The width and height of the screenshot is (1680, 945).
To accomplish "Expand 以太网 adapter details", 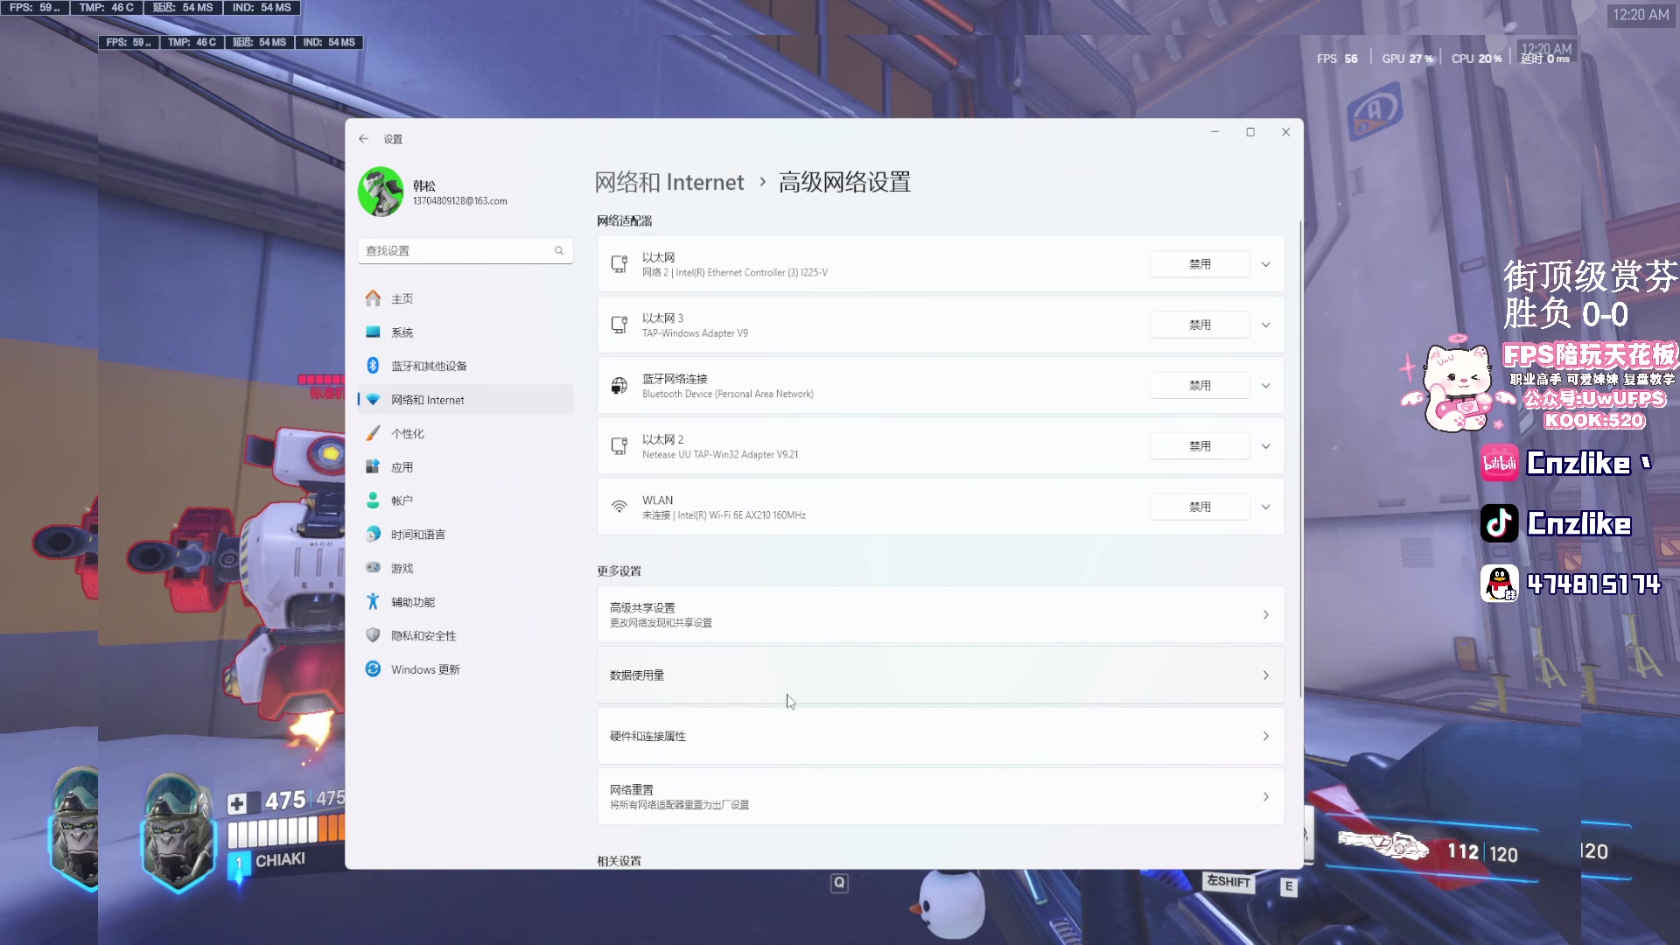I will coord(1266,264).
